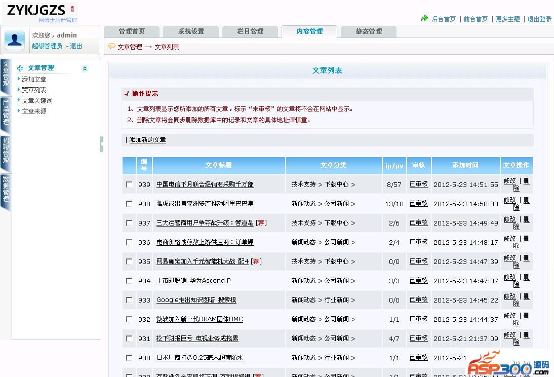Screen dimensions: 554x377
Task: Click 修改 link for article 938
Action: coord(509,200)
